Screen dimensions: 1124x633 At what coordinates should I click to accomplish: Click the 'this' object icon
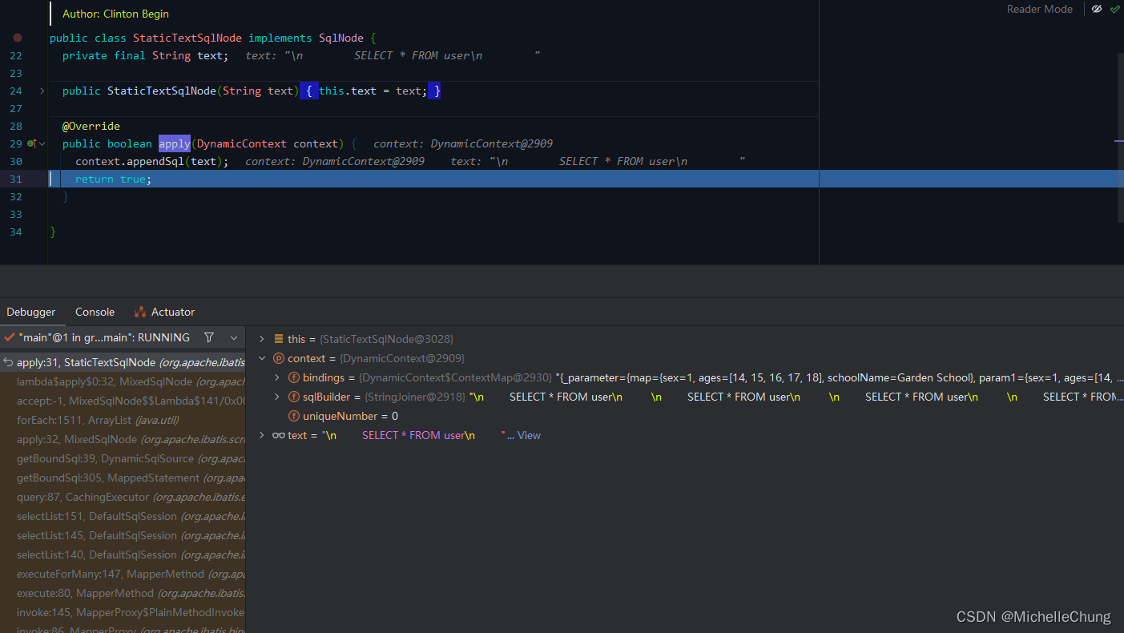click(x=279, y=339)
